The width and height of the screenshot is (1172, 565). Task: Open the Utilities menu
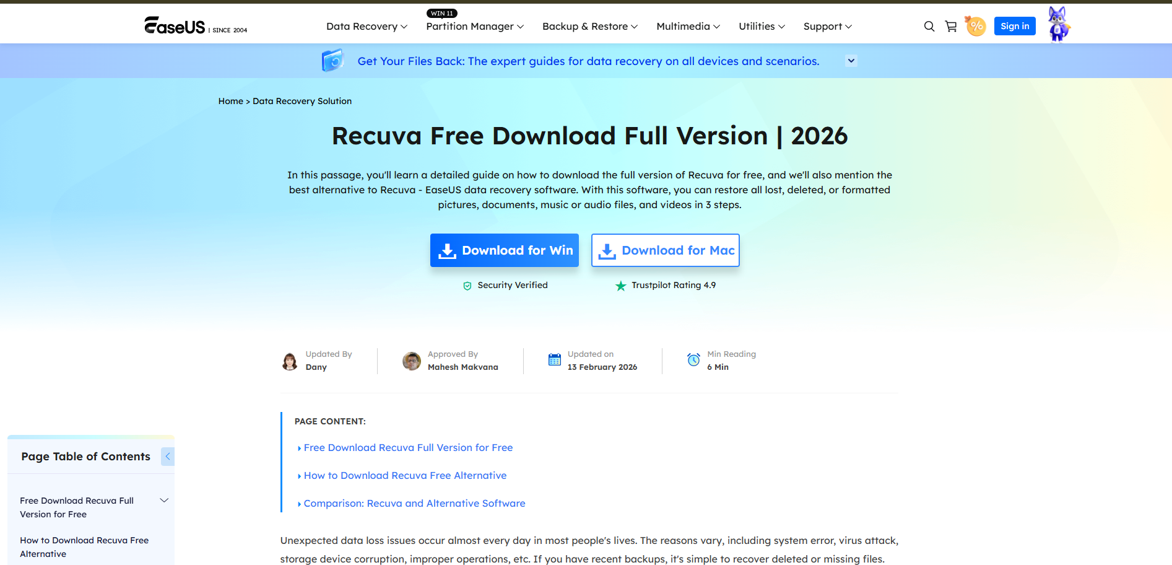(762, 27)
